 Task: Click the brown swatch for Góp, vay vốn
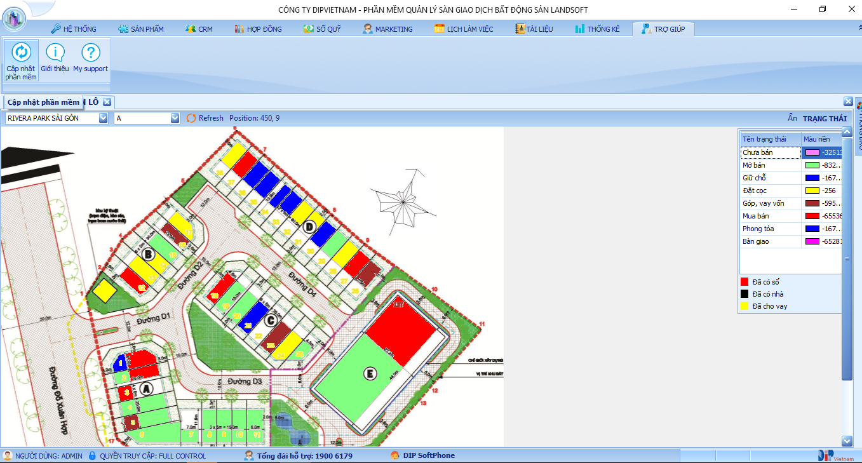tap(812, 203)
